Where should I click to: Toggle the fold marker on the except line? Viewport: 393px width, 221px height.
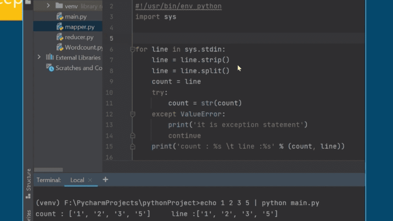133,114
